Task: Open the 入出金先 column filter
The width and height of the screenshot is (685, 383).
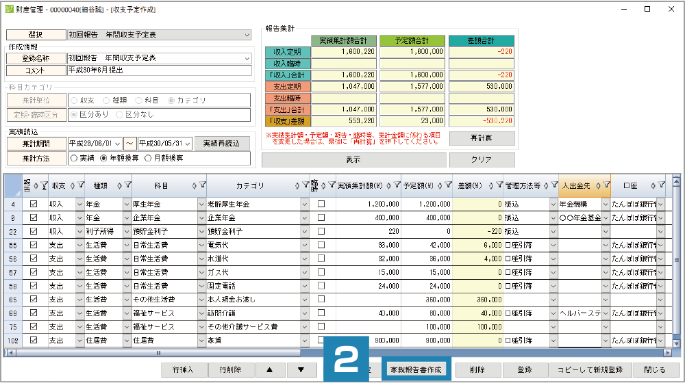Action: (x=606, y=185)
